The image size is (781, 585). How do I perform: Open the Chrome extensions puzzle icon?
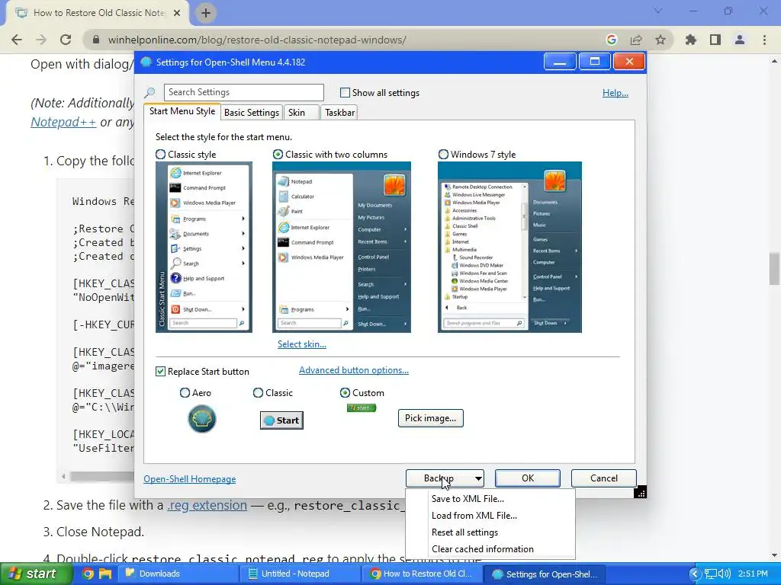coord(691,40)
